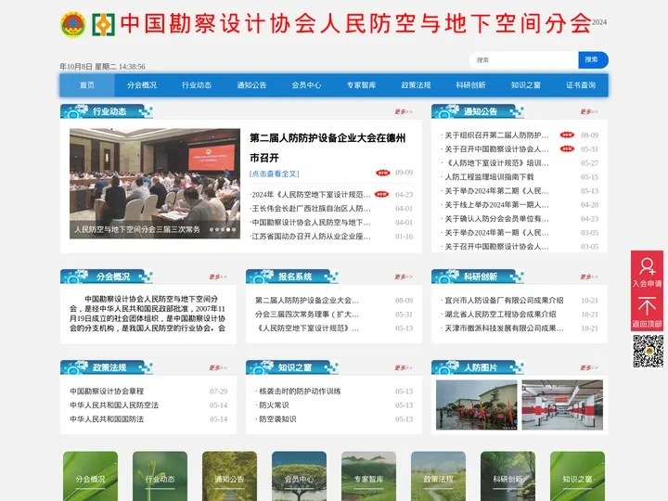Click the 科研创新 image card at bottom

pyautogui.click(x=507, y=476)
